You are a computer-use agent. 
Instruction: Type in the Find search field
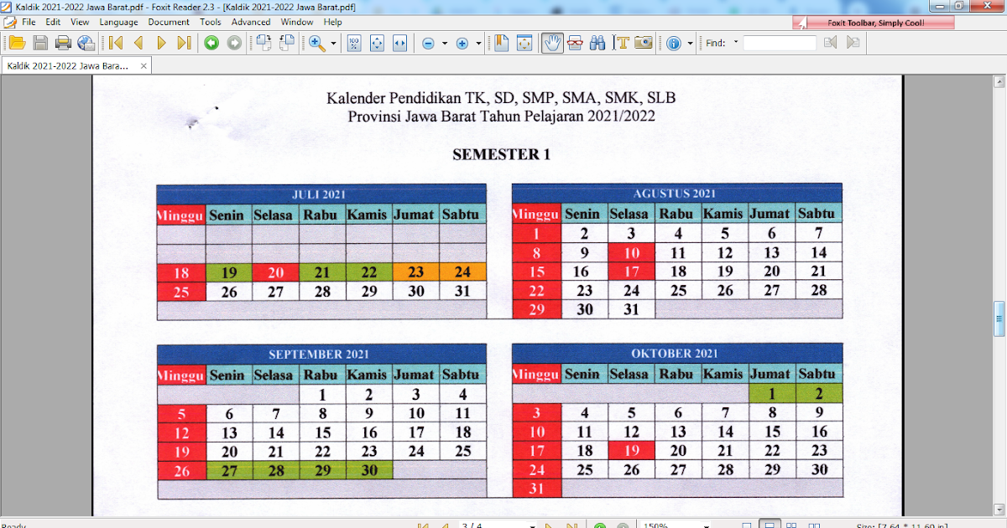click(779, 42)
